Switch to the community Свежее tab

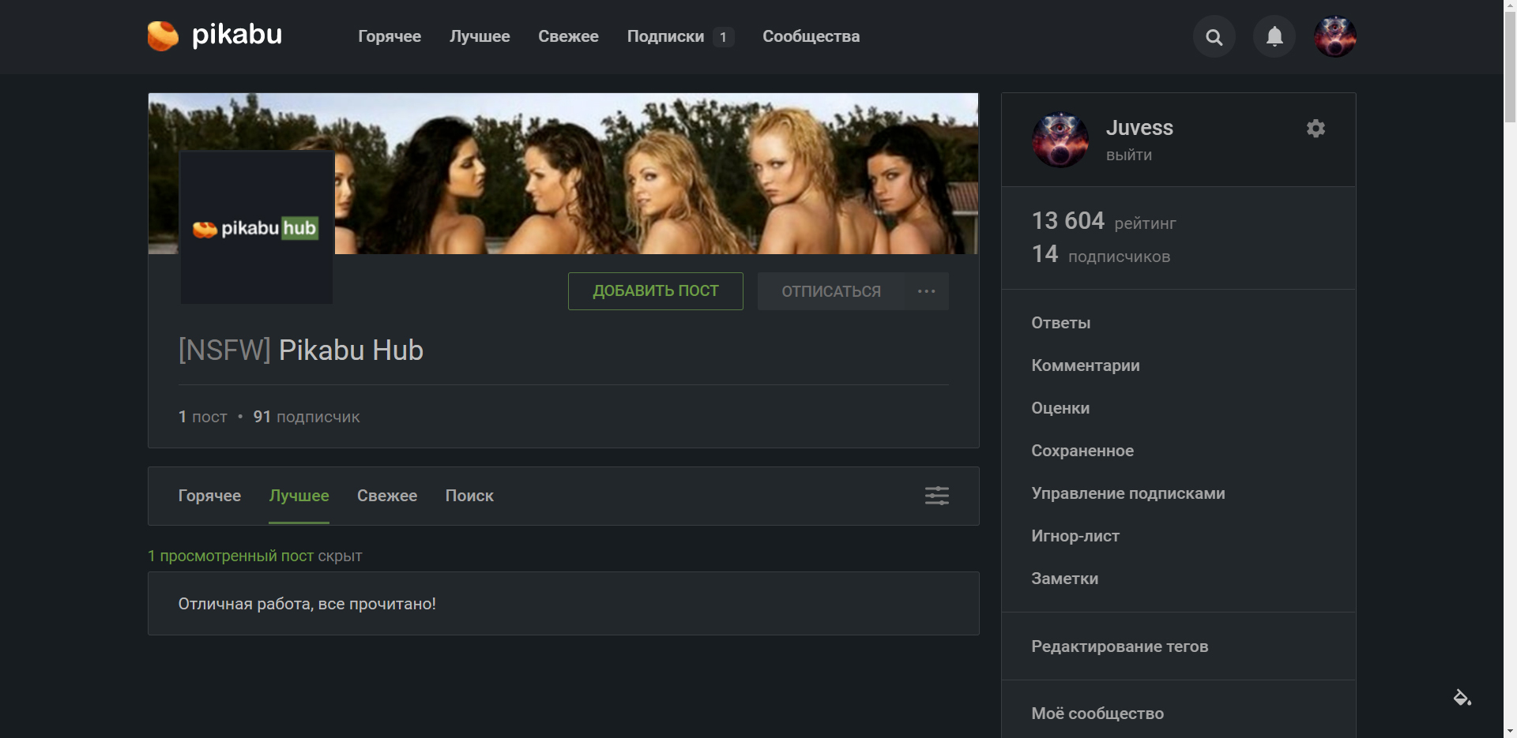387,496
